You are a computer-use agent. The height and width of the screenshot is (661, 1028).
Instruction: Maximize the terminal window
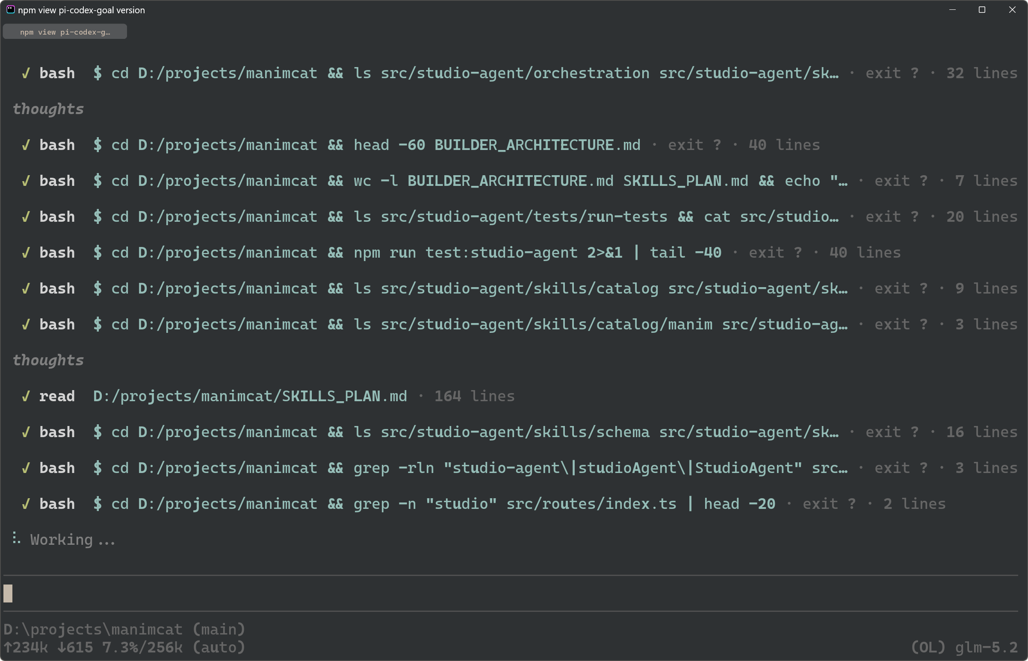coord(982,10)
